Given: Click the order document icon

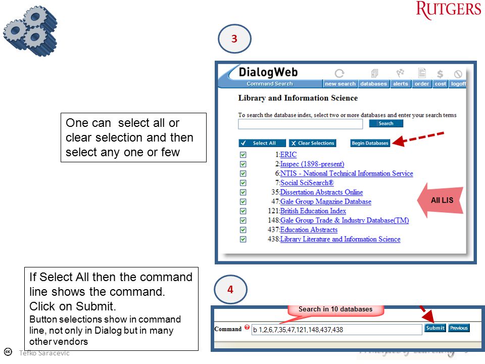Looking at the screenshot, I should click(422, 73).
